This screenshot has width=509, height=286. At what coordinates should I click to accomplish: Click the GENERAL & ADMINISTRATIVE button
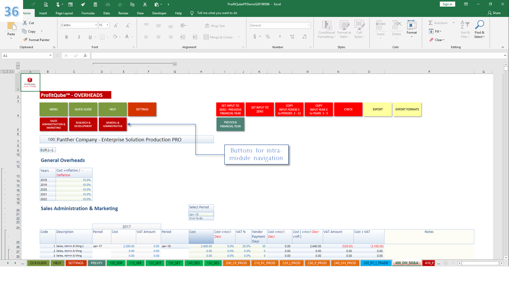click(113, 124)
